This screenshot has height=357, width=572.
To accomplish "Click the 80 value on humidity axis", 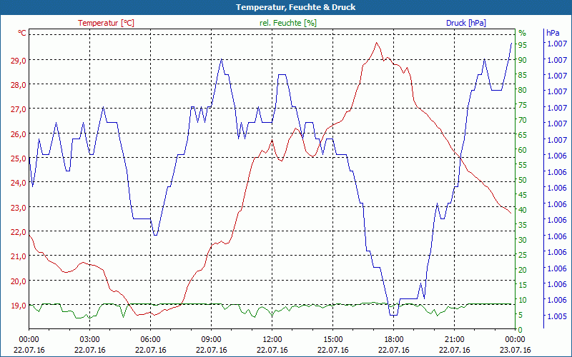I will click(523, 90).
